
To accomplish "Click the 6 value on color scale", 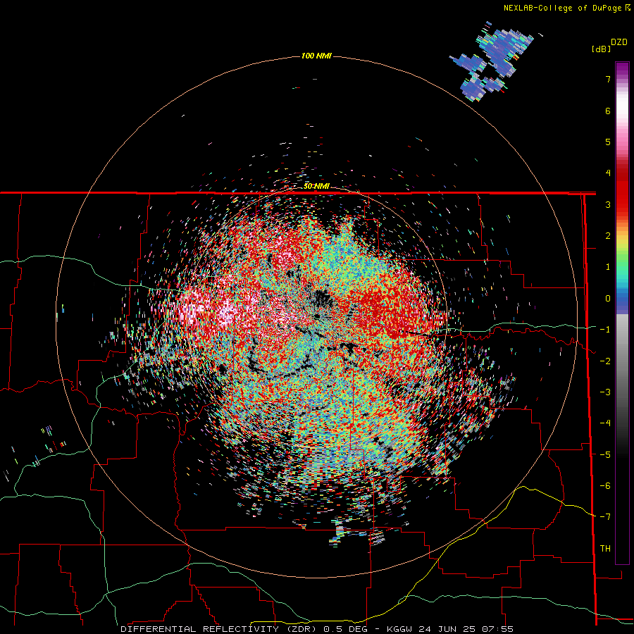I will tap(608, 111).
